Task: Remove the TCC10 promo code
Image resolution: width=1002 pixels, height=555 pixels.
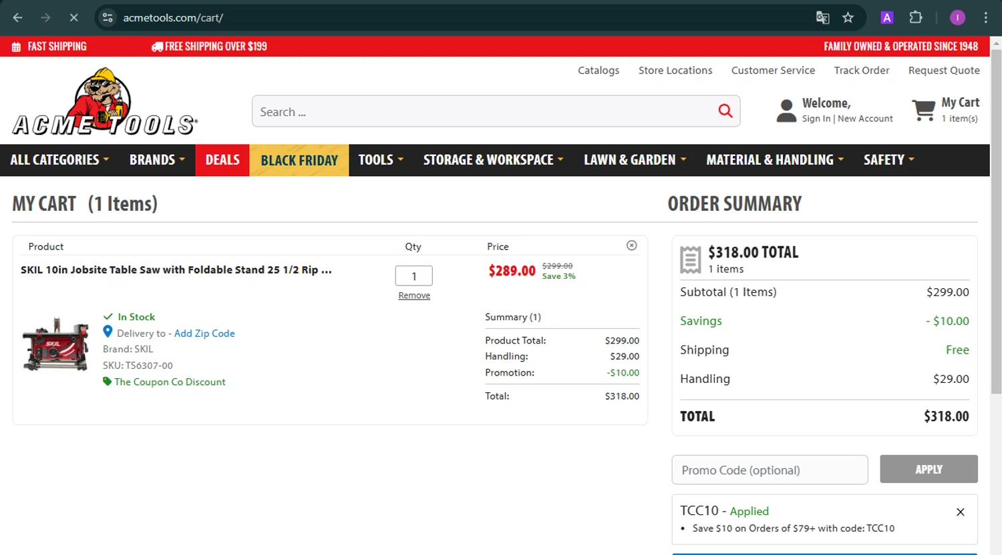Action: tap(961, 512)
